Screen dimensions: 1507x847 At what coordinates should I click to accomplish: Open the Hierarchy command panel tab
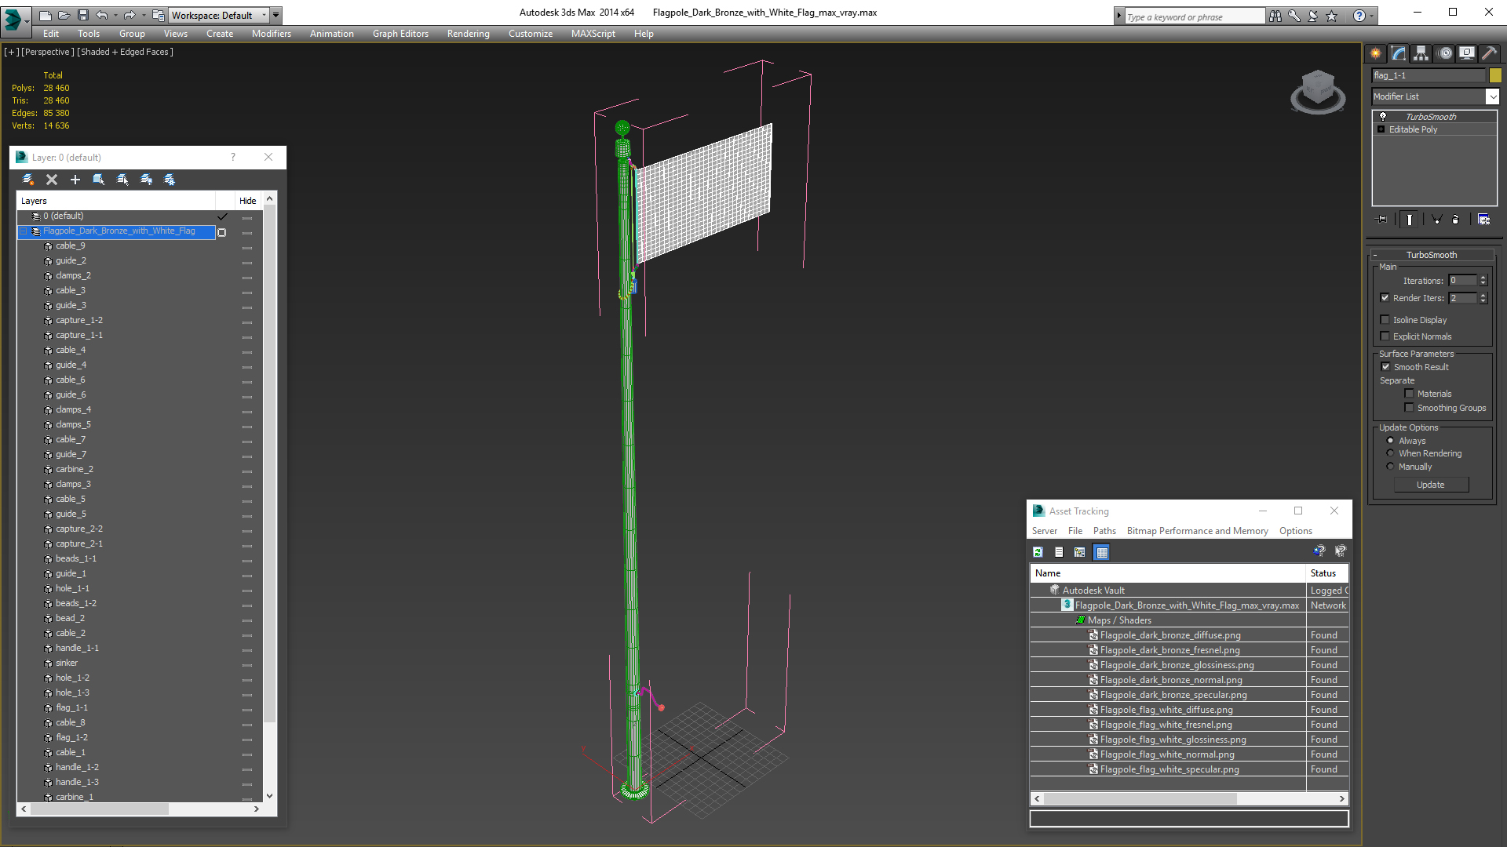point(1421,53)
